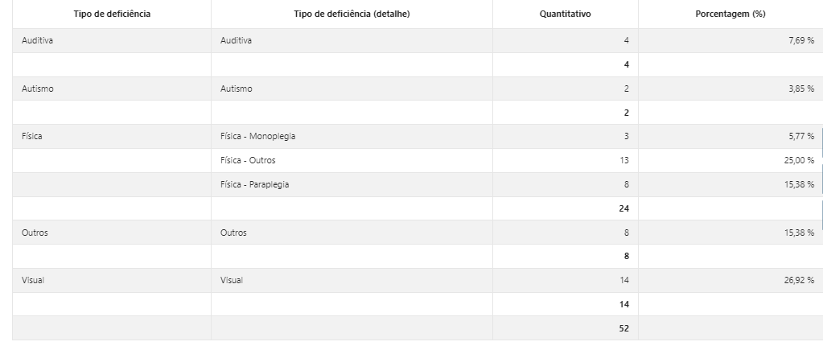Click the 'Física - Outros' detail cell
Viewport: 823px width, 350px height.
pos(352,161)
